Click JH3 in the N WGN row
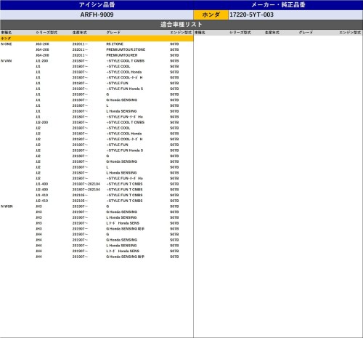The height and width of the screenshot is (338, 363). tap(38, 206)
